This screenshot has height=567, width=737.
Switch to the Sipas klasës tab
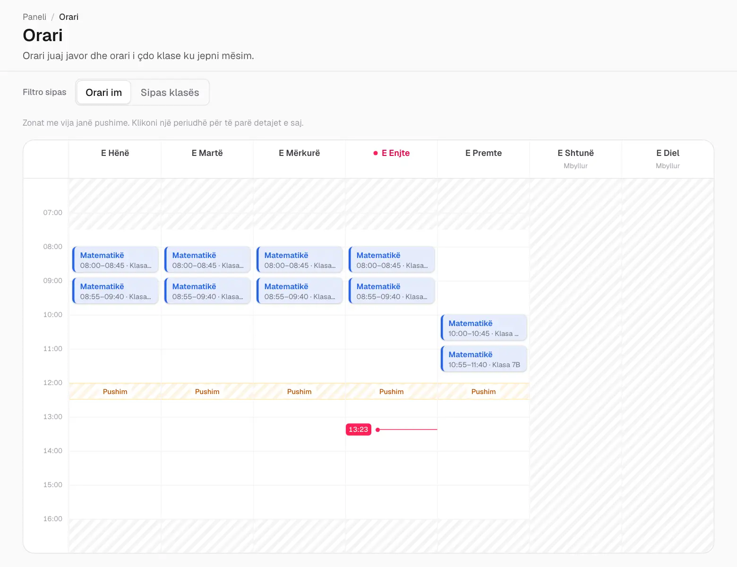click(x=170, y=93)
